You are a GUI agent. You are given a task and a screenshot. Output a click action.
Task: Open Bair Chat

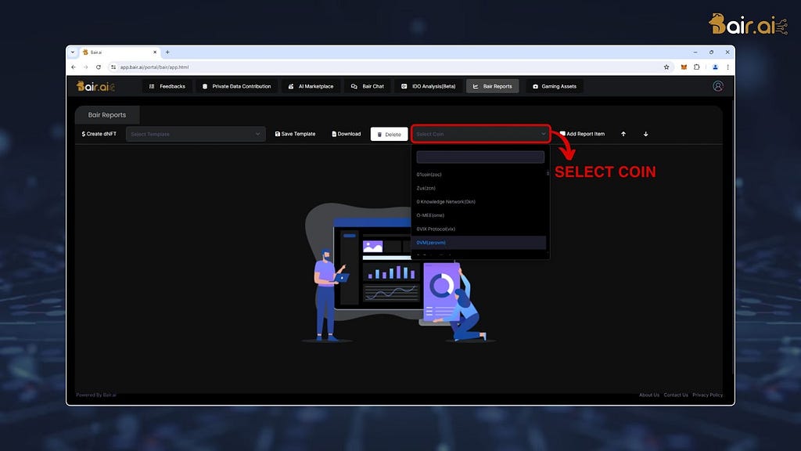pos(368,86)
